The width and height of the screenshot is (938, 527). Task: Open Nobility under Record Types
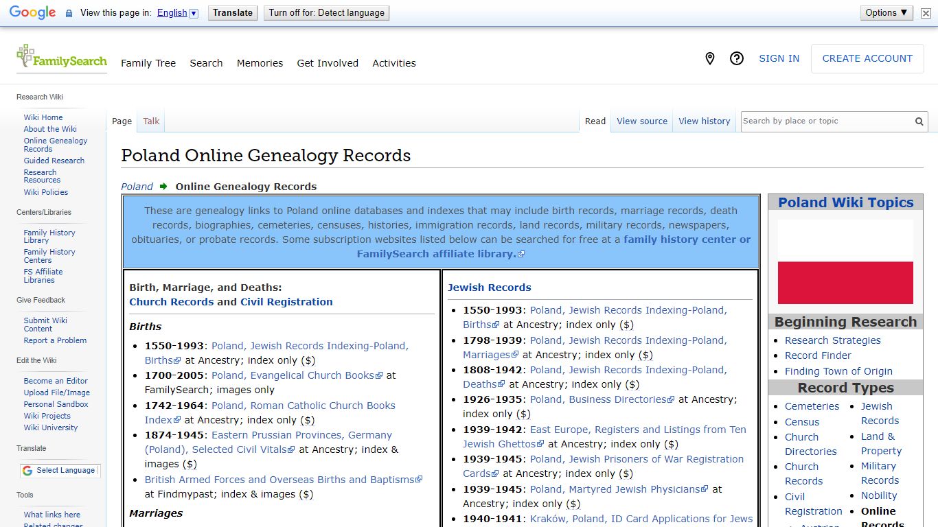(x=879, y=495)
